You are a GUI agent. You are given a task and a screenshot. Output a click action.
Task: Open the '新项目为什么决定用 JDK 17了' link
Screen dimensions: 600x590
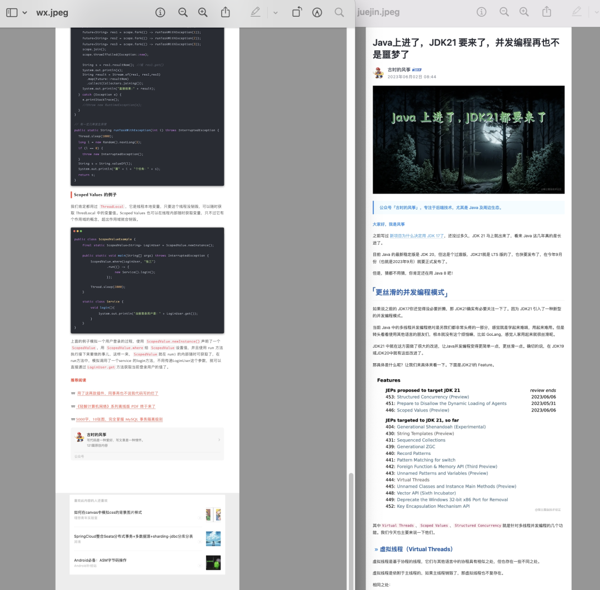tap(416, 236)
